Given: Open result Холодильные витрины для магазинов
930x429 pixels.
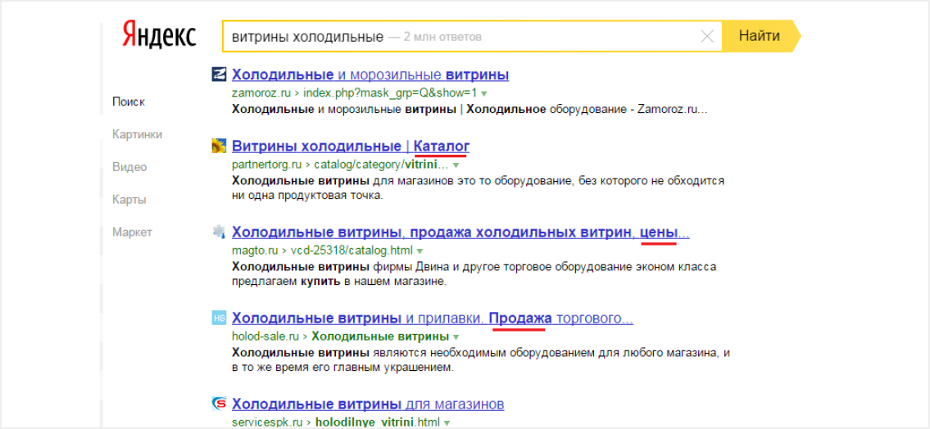Looking at the screenshot, I should (x=369, y=404).
